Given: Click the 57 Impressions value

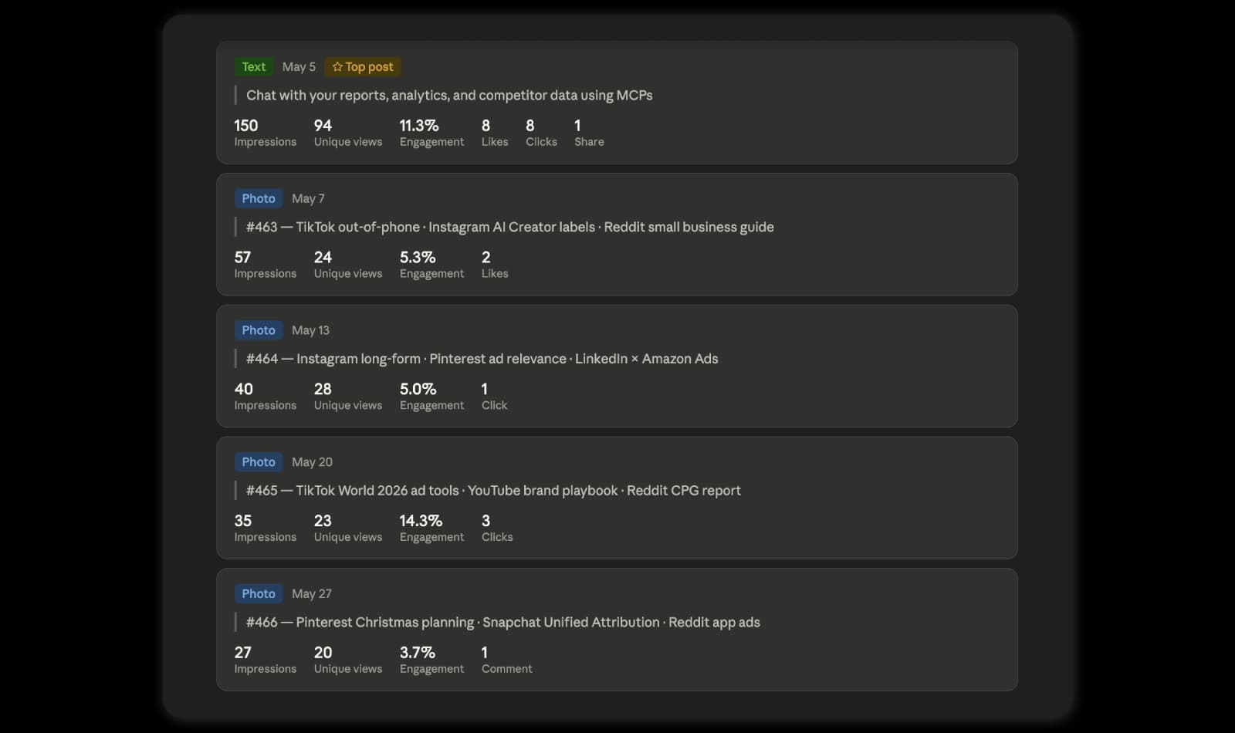Looking at the screenshot, I should (x=242, y=258).
